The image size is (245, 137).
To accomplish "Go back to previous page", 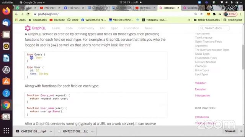I will pos(16,14).
